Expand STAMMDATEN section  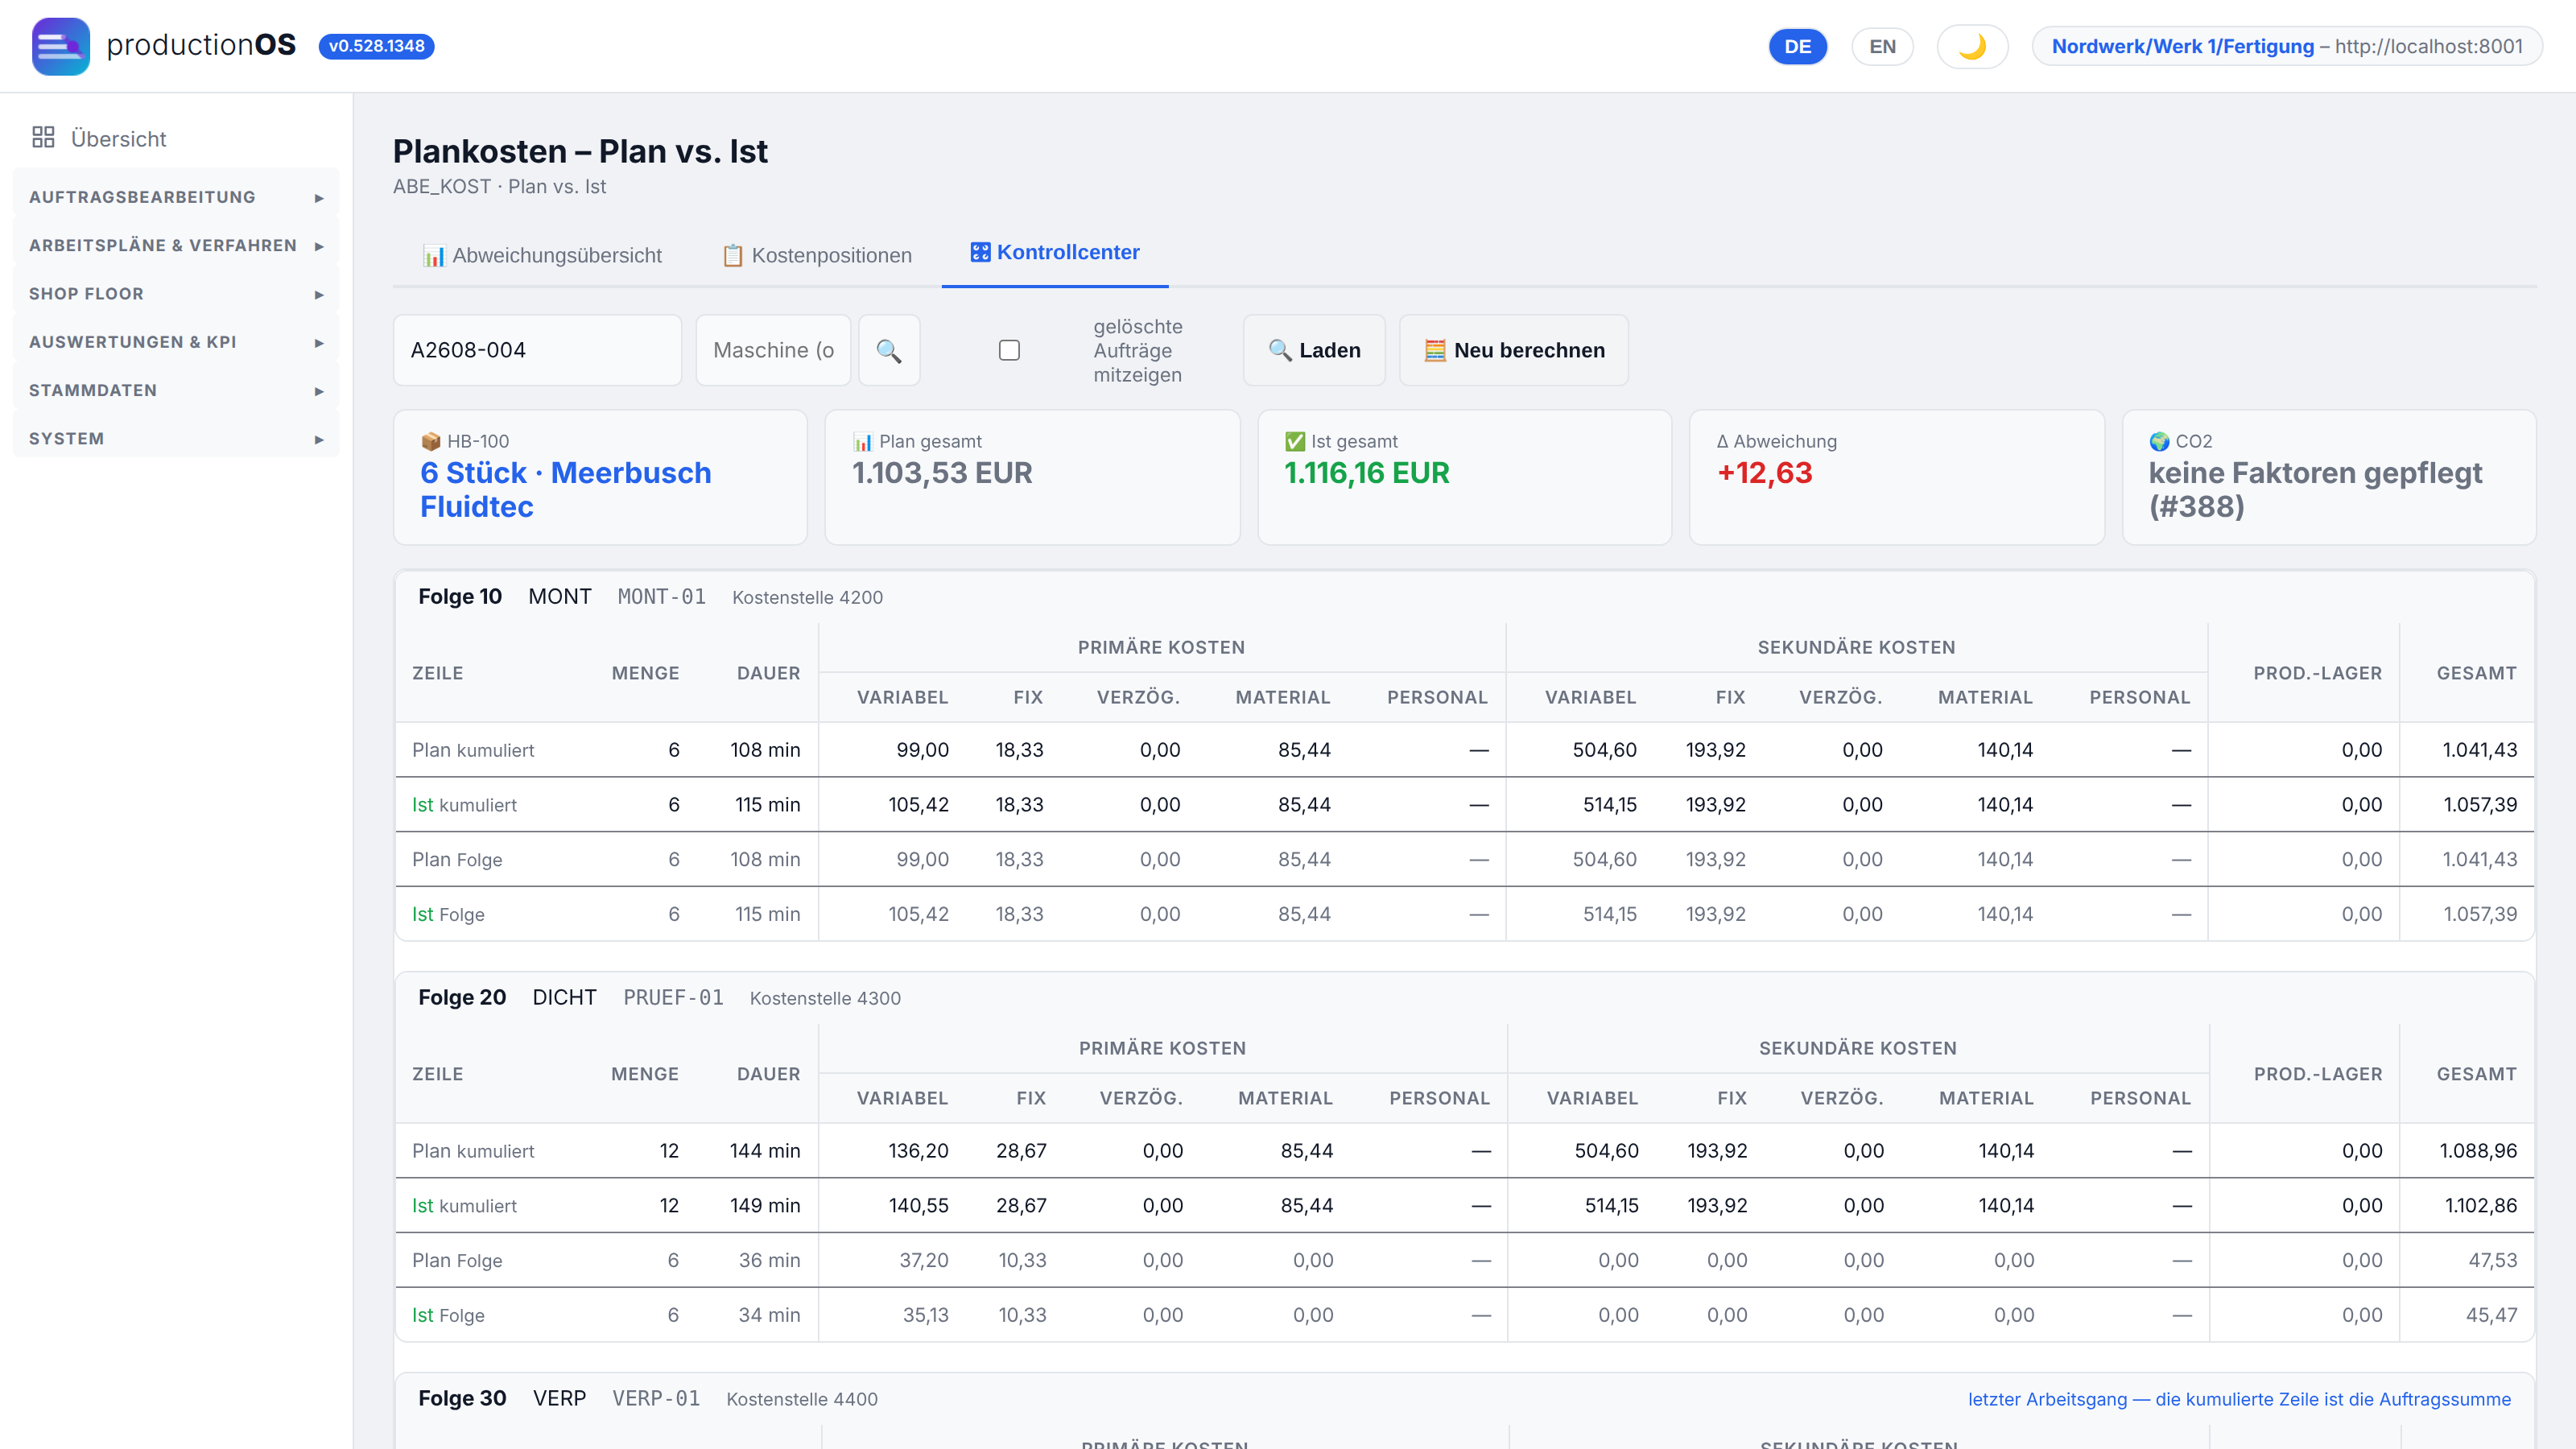176,390
